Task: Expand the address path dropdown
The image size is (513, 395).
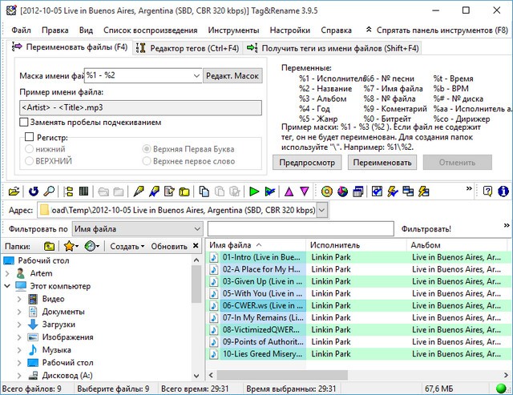Action: coord(321,210)
